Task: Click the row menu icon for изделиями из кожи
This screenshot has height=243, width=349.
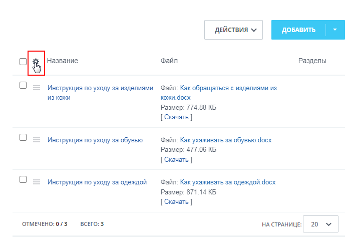Action: [x=37, y=88]
